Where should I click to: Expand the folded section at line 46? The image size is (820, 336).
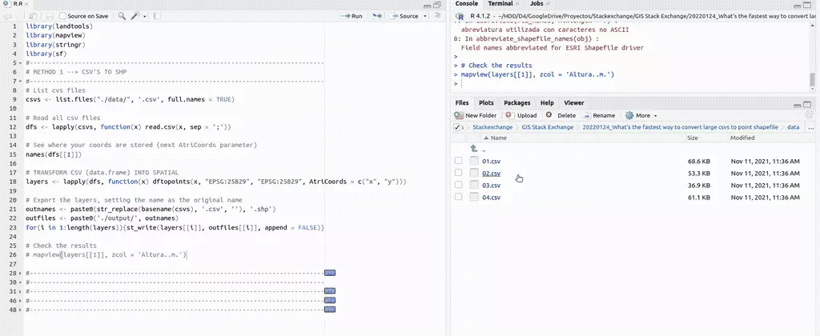pos(20,301)
